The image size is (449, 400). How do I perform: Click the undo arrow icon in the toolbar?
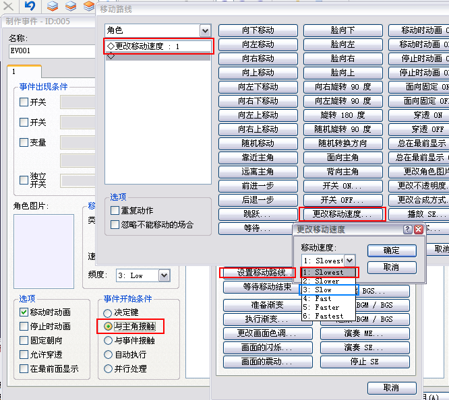(30, 5)
